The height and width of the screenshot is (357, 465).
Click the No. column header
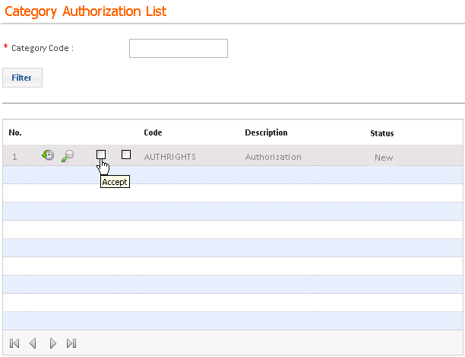click(14, 133)
